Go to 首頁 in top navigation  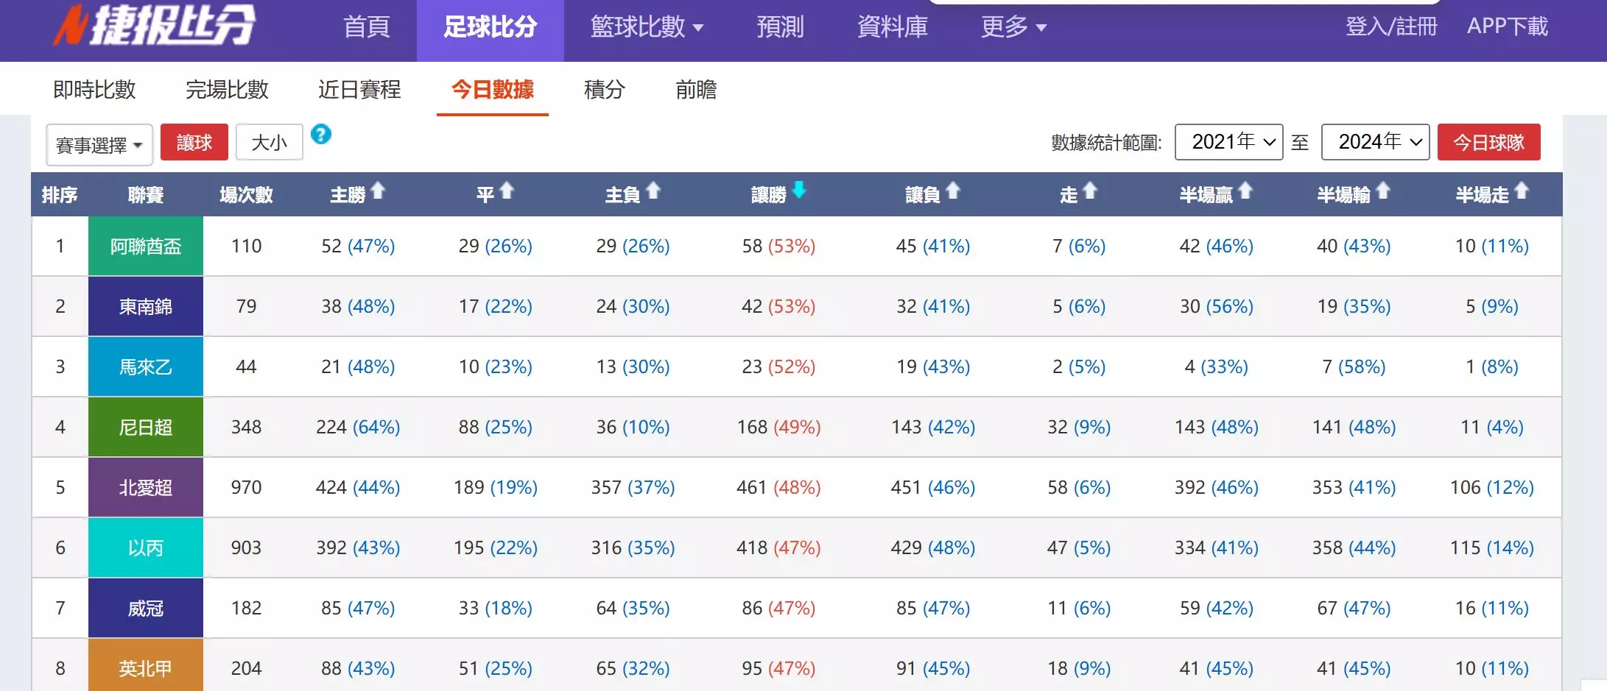coord(366,27)
